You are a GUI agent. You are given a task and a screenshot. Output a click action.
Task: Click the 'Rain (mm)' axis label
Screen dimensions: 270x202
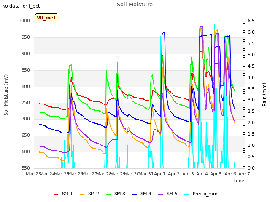pyautogui.click(x=264, y=95)
